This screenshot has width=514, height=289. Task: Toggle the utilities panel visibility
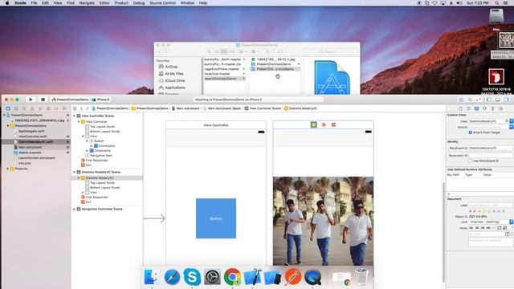point(507,100)
